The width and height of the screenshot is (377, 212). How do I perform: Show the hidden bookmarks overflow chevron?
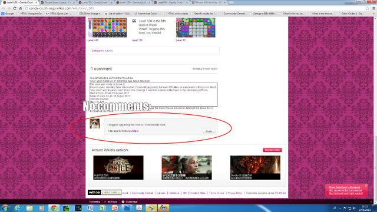(374, 14)
